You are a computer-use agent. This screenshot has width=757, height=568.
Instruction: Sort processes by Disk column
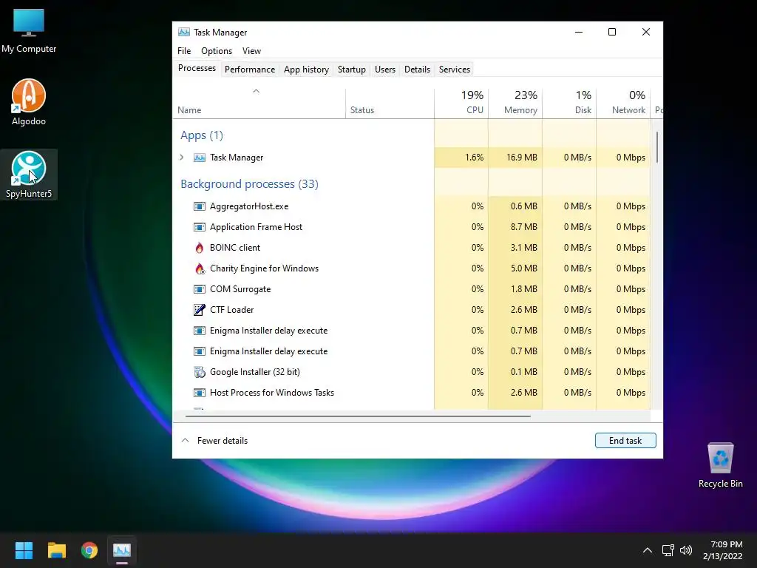pyautogui.click(x=569, y=103)
